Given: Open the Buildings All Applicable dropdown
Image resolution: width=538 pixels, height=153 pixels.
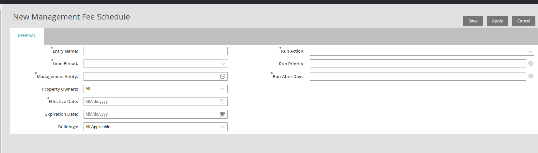Looking at the screenshot, I should pyautogui.click(x=155, y=127).
